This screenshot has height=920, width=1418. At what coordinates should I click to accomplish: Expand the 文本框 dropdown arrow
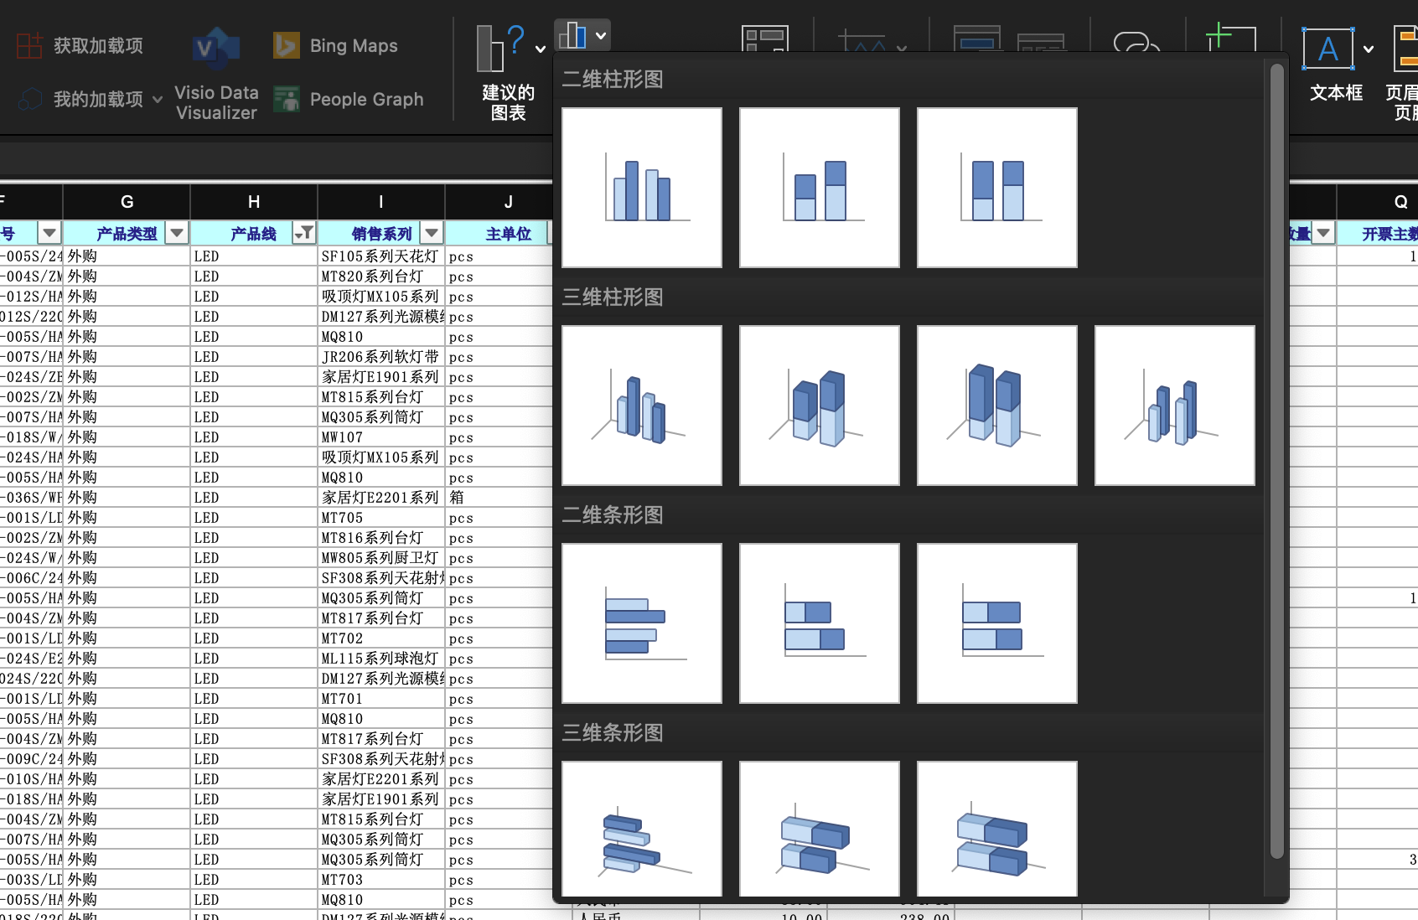coord(1369,49)
